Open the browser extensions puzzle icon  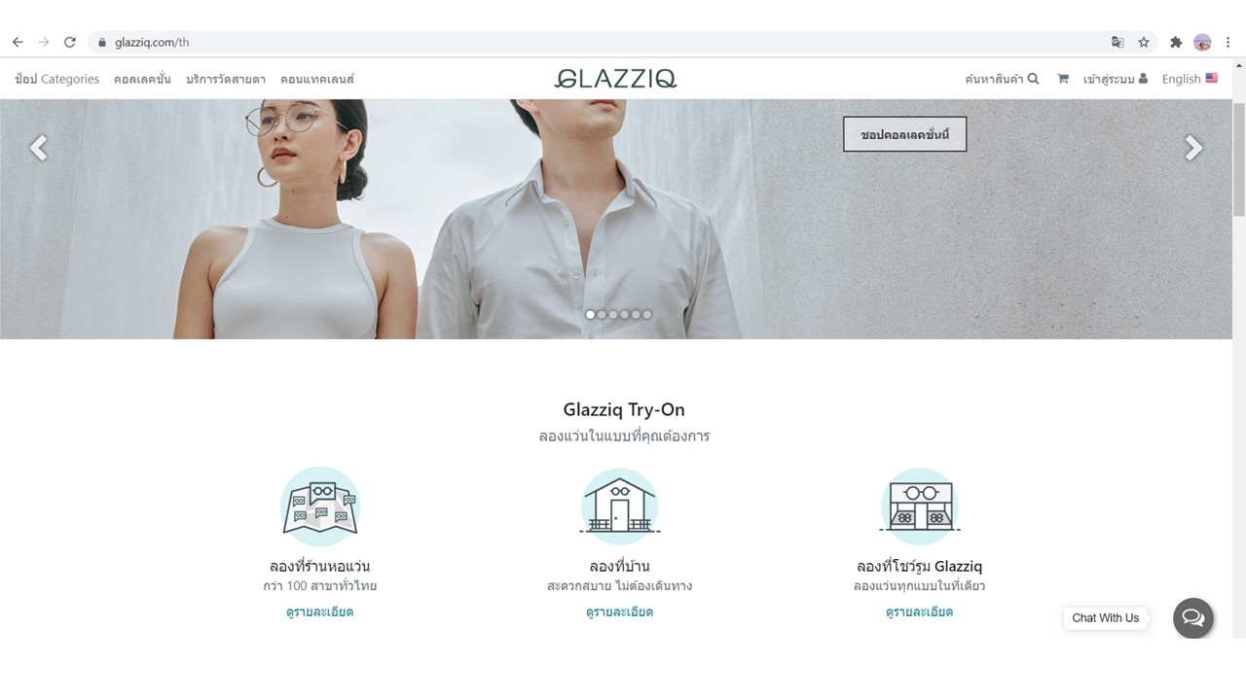(1176, 42)
